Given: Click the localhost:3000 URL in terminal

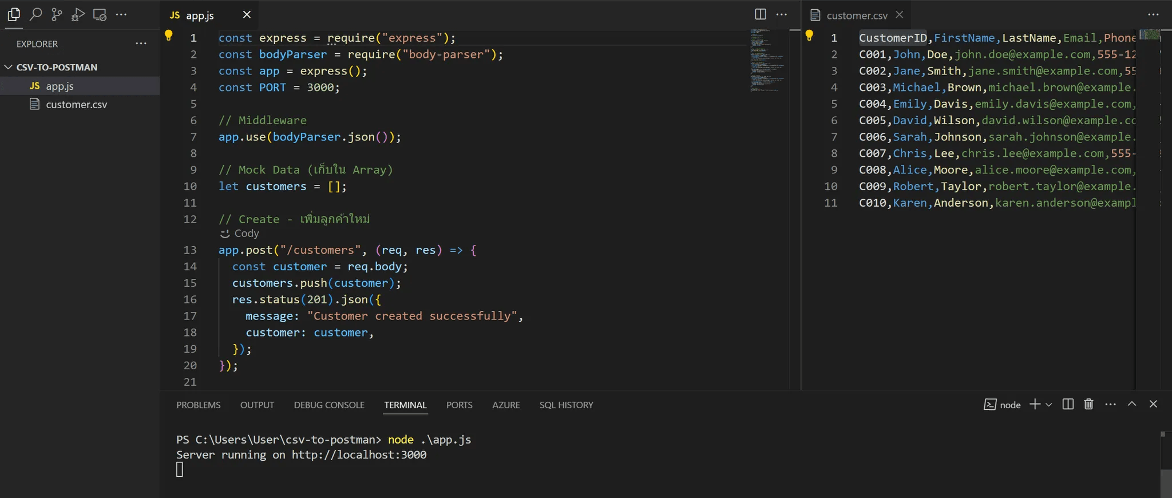Looking at the screenshot, I should 359,454.
